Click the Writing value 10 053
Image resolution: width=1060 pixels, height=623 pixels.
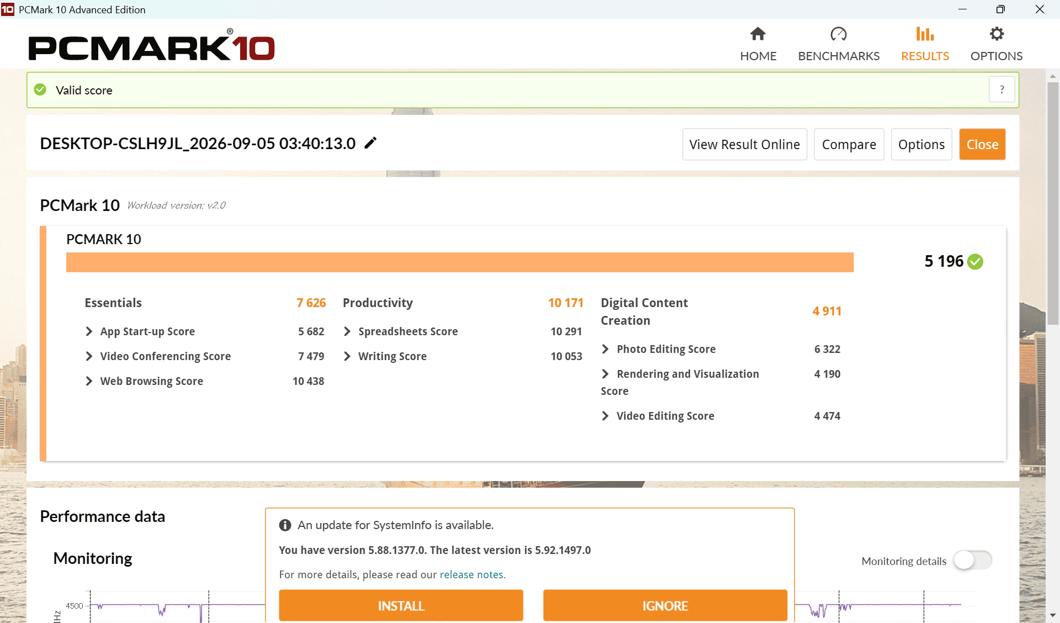pyautogui.click(x=566, y=356)
